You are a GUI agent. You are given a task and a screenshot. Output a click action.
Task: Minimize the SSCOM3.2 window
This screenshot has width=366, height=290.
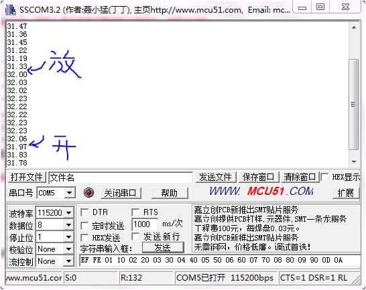302,7
